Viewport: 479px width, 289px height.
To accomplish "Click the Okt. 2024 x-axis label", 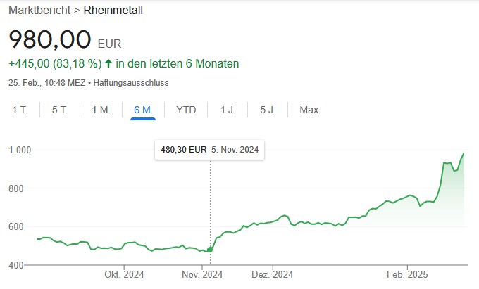I will [124, 274].
